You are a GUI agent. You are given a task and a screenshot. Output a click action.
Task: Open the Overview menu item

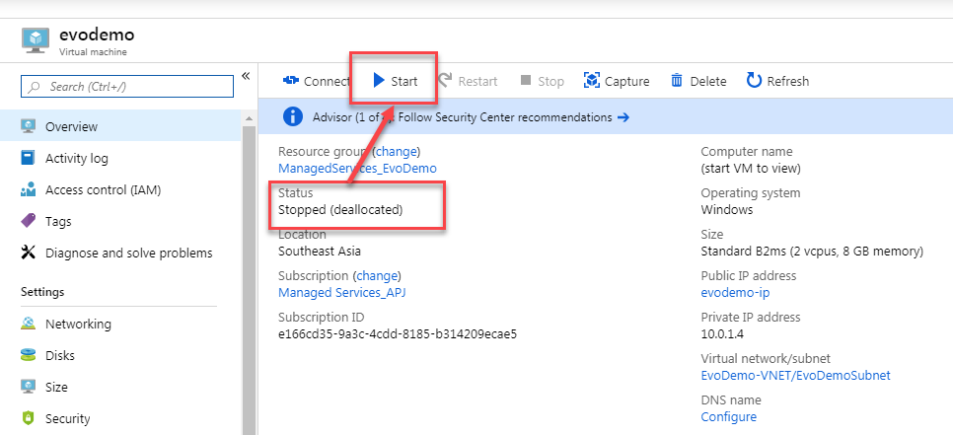120,126
